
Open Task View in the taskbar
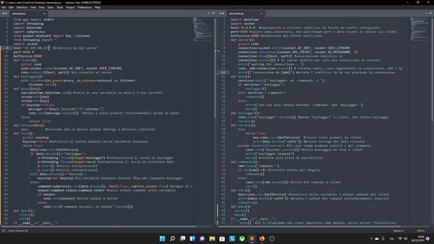(x=182, y=239)
